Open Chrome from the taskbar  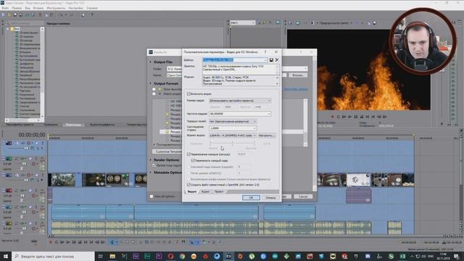(x=182, y=256)
